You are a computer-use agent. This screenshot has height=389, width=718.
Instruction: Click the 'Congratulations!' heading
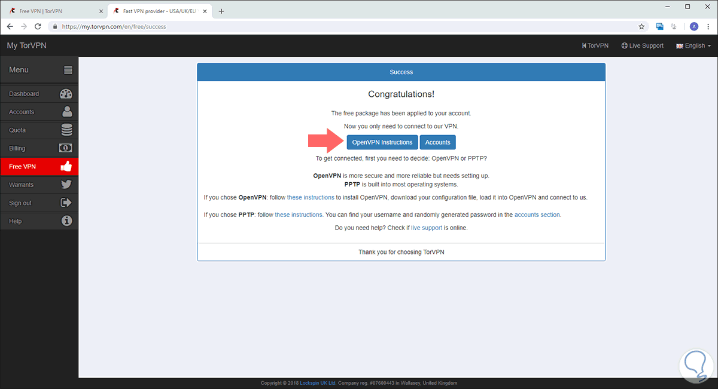point(401,94)
